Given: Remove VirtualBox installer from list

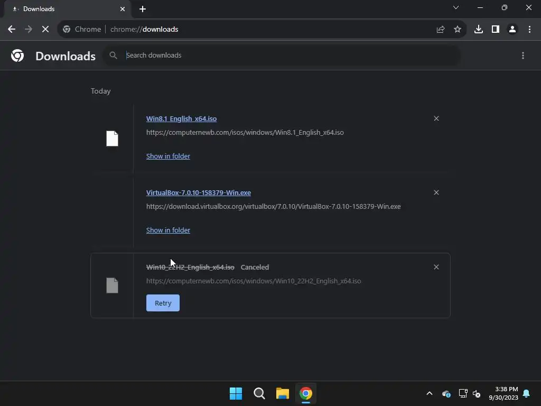Looking at the screenshot, I should 436,192.
